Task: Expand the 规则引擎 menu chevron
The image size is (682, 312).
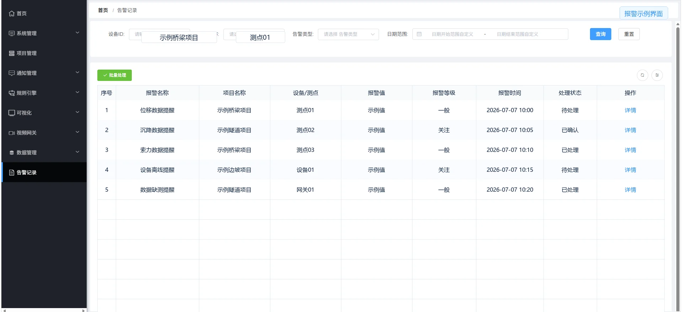Action: tap(77, 92)
